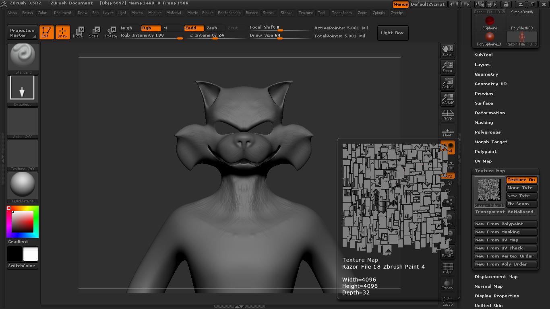Open the Preferences menu

[229, 13]
